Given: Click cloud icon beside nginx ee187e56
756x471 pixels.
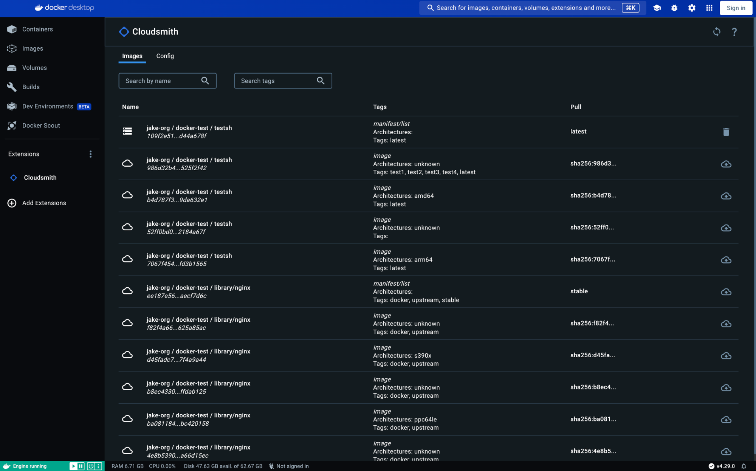Looking at the screenshot, I should [x=127, y=291].
